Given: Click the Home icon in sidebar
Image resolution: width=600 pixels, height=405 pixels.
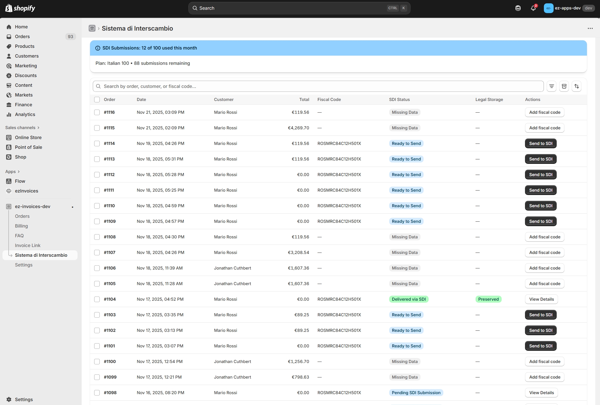Looking at the screenshot, I should [9, 27].
